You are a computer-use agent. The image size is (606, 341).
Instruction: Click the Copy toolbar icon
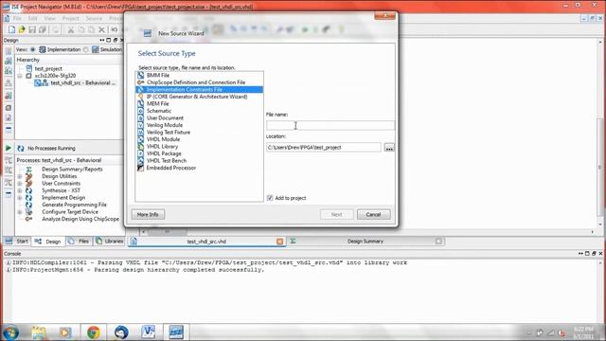(80, 29)
